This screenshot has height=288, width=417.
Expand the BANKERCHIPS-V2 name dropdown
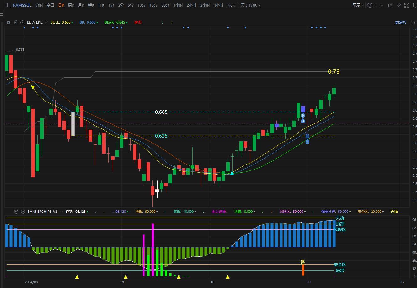pyautogui.click(x=61, y=212)
